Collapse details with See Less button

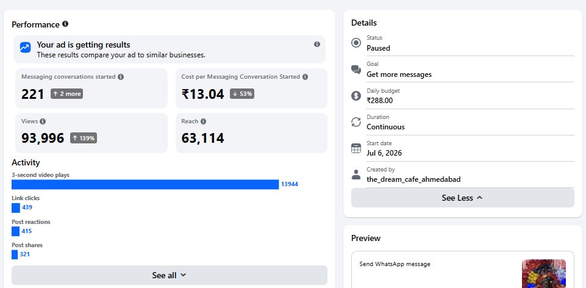tap(463, 198)
